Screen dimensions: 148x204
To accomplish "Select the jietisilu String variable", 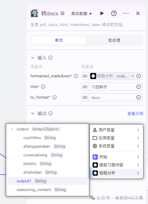I will tap(47, 164).
